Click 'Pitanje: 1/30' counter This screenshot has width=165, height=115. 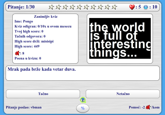21,7
